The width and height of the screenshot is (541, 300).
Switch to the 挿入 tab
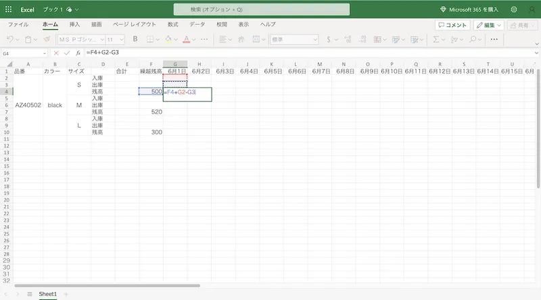[x=74, y=24]
